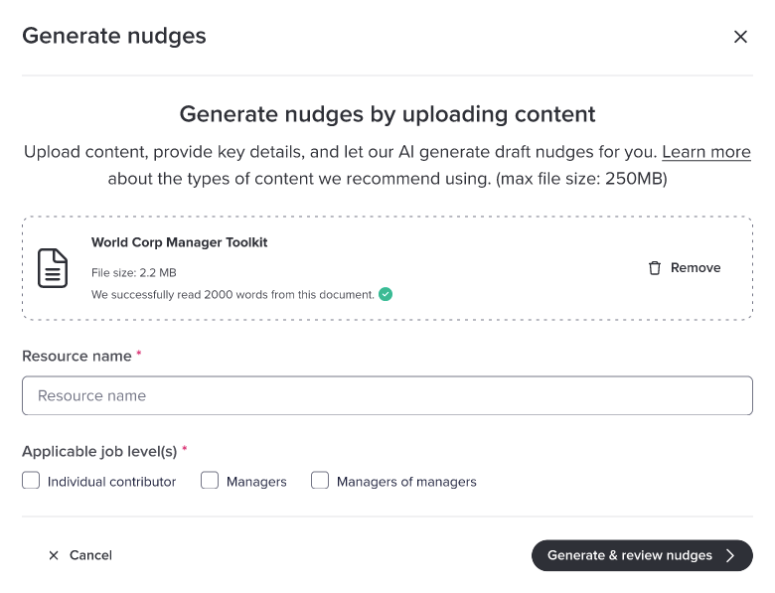Screen dimensions: 775x593
Task: Enable the Managers checkbox
Action: [x=210, y=481]
